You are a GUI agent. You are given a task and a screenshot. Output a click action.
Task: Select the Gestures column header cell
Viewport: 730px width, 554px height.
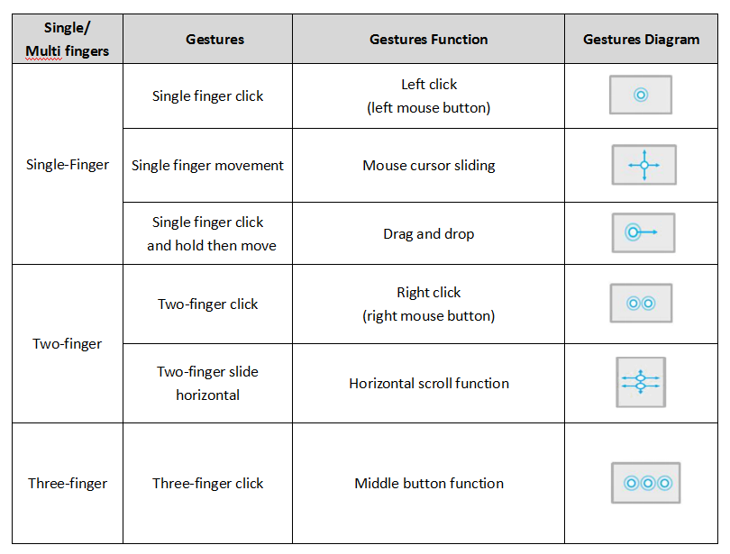[207, 39]
